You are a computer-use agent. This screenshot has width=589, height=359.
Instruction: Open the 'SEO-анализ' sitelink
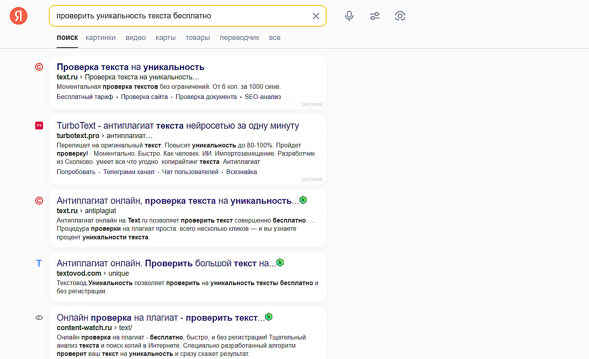pyautogui.click(x=263, y=97)
